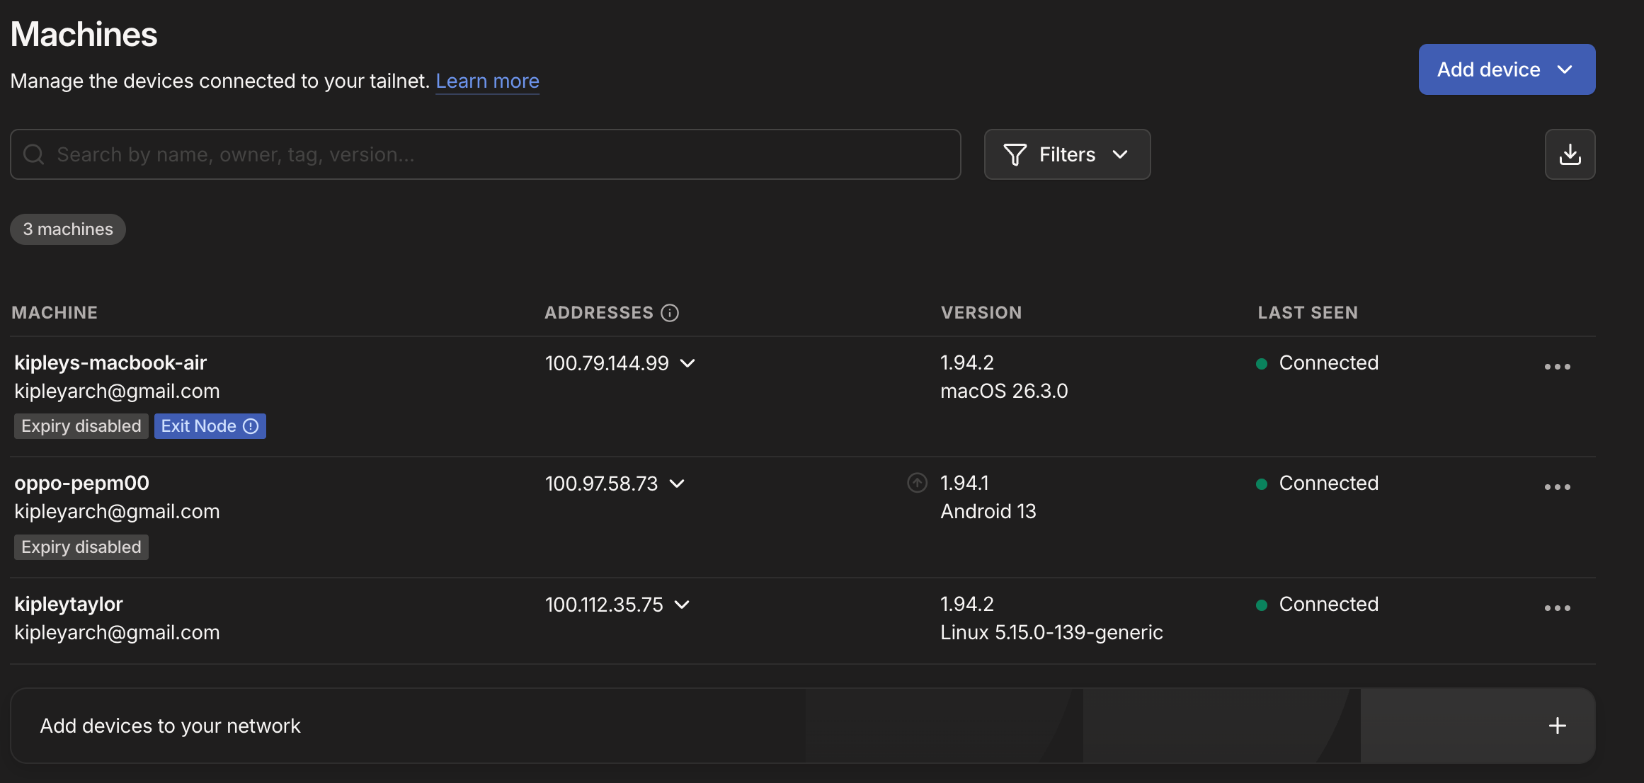This screenshot has width=1644, height=783.
Task: Click the filter funnel icon
Action: point(1015,154)
